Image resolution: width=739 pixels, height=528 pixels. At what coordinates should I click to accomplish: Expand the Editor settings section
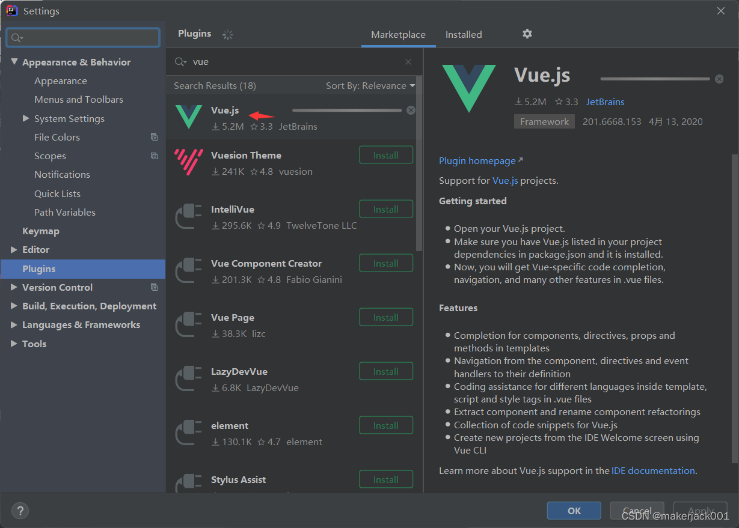click(x=14, y=249)
